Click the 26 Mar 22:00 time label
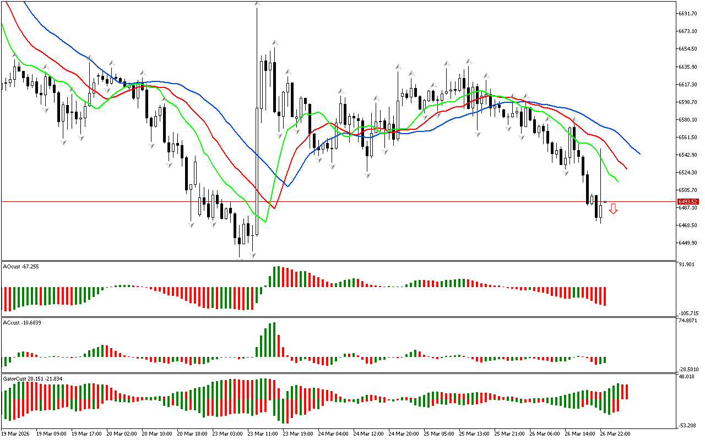This screenshot has height=440, width=705. [615, 433]
